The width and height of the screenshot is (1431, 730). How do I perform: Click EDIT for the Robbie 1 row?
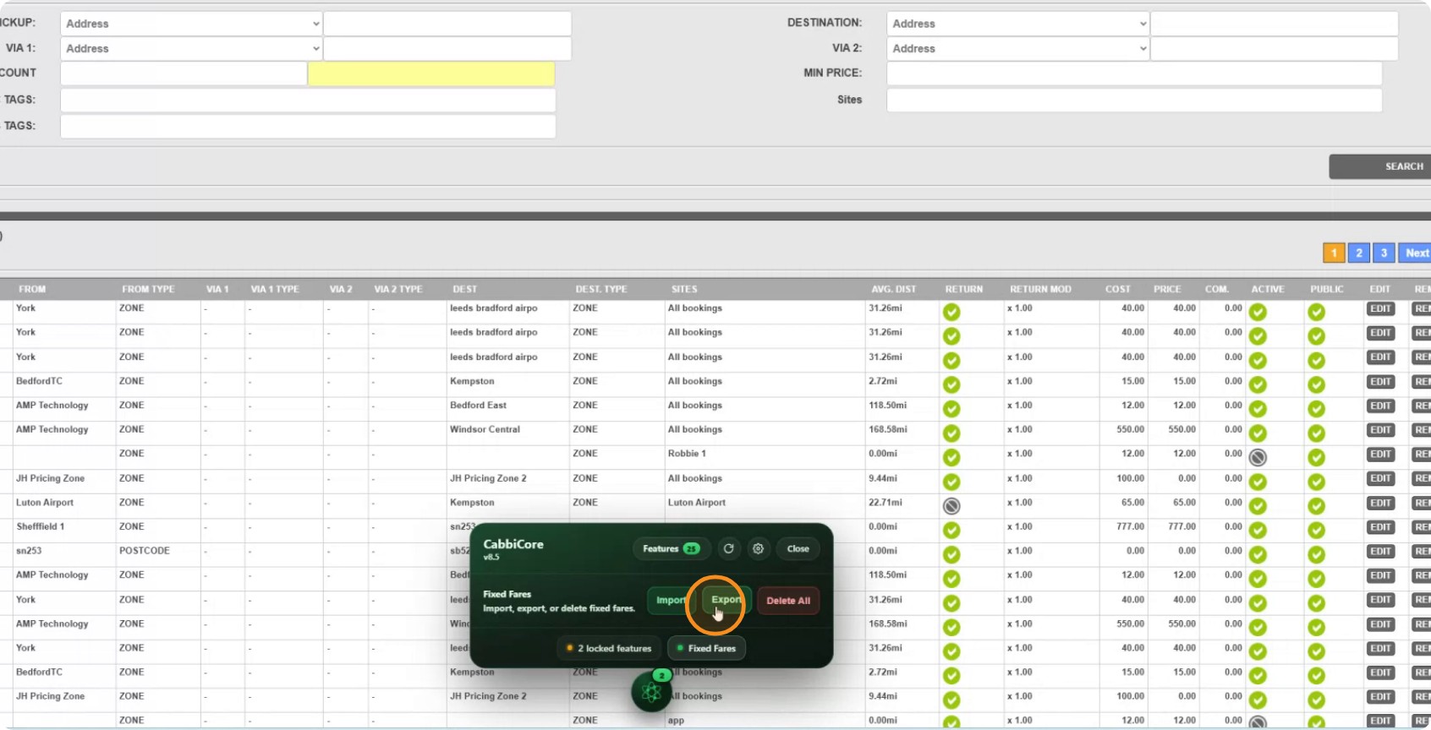[1381, 455]
